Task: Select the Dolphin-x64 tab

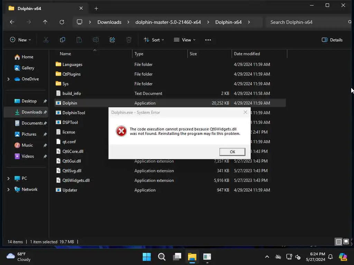Action: (46, 8)
